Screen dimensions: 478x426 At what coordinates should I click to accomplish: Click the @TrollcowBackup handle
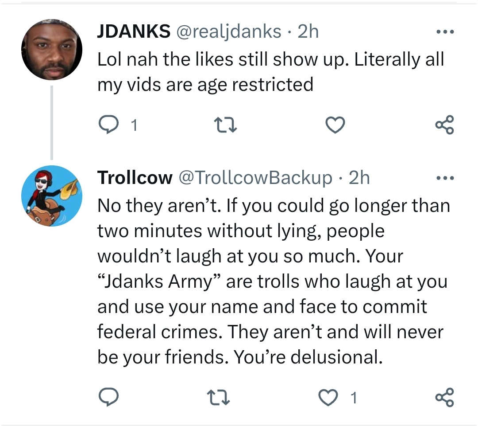[255, 178]
